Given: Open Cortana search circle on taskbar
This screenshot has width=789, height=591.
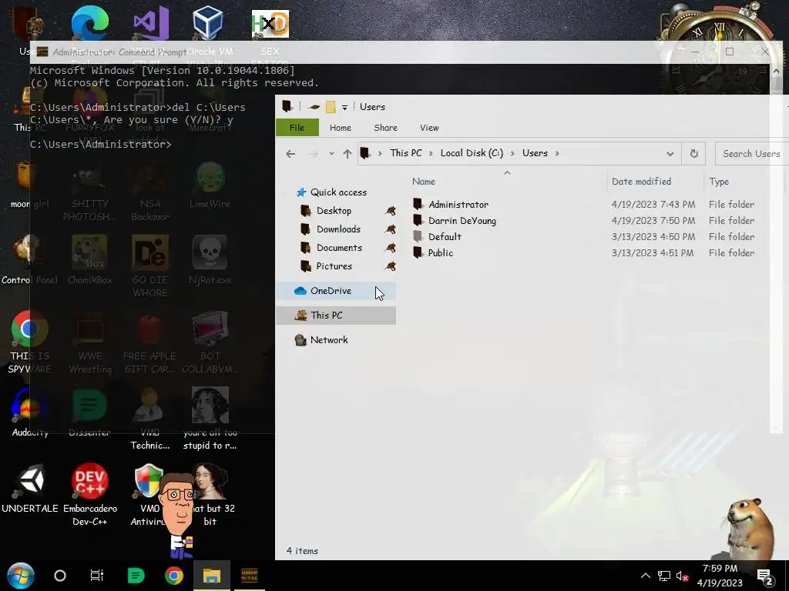Looking at the screenshot, I should pyautogui.click(x=60, y=576).
